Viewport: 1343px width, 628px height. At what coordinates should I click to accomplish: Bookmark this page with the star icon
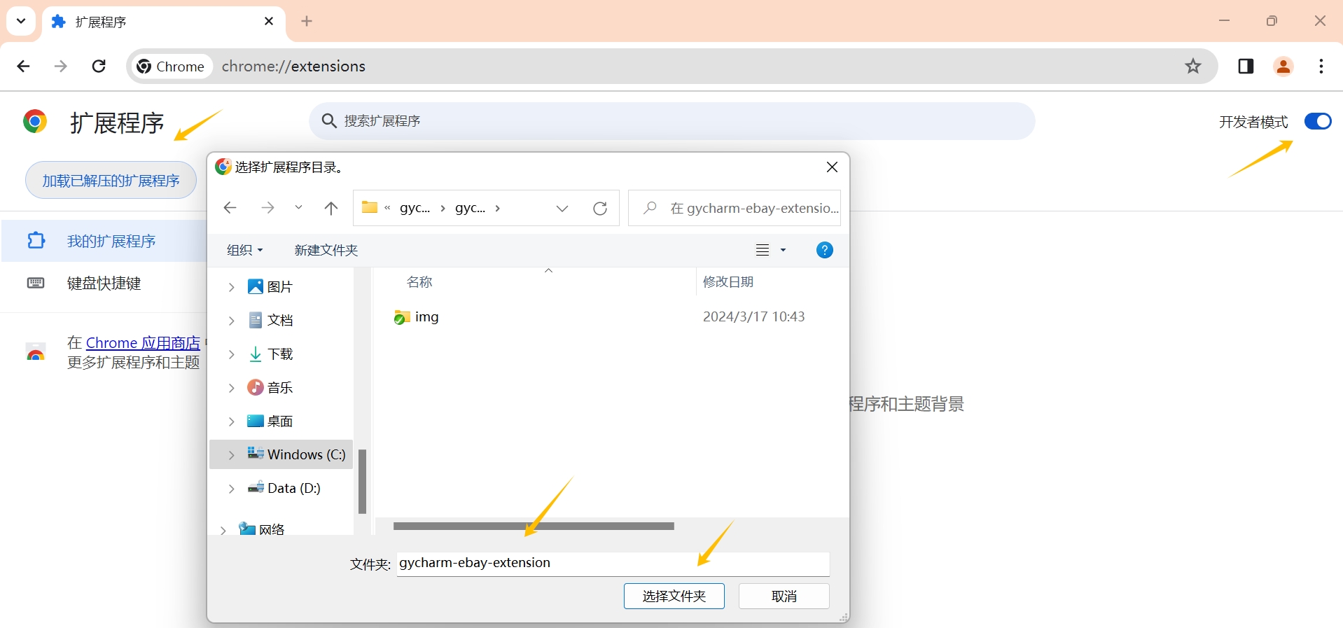tap(1193, 67)
